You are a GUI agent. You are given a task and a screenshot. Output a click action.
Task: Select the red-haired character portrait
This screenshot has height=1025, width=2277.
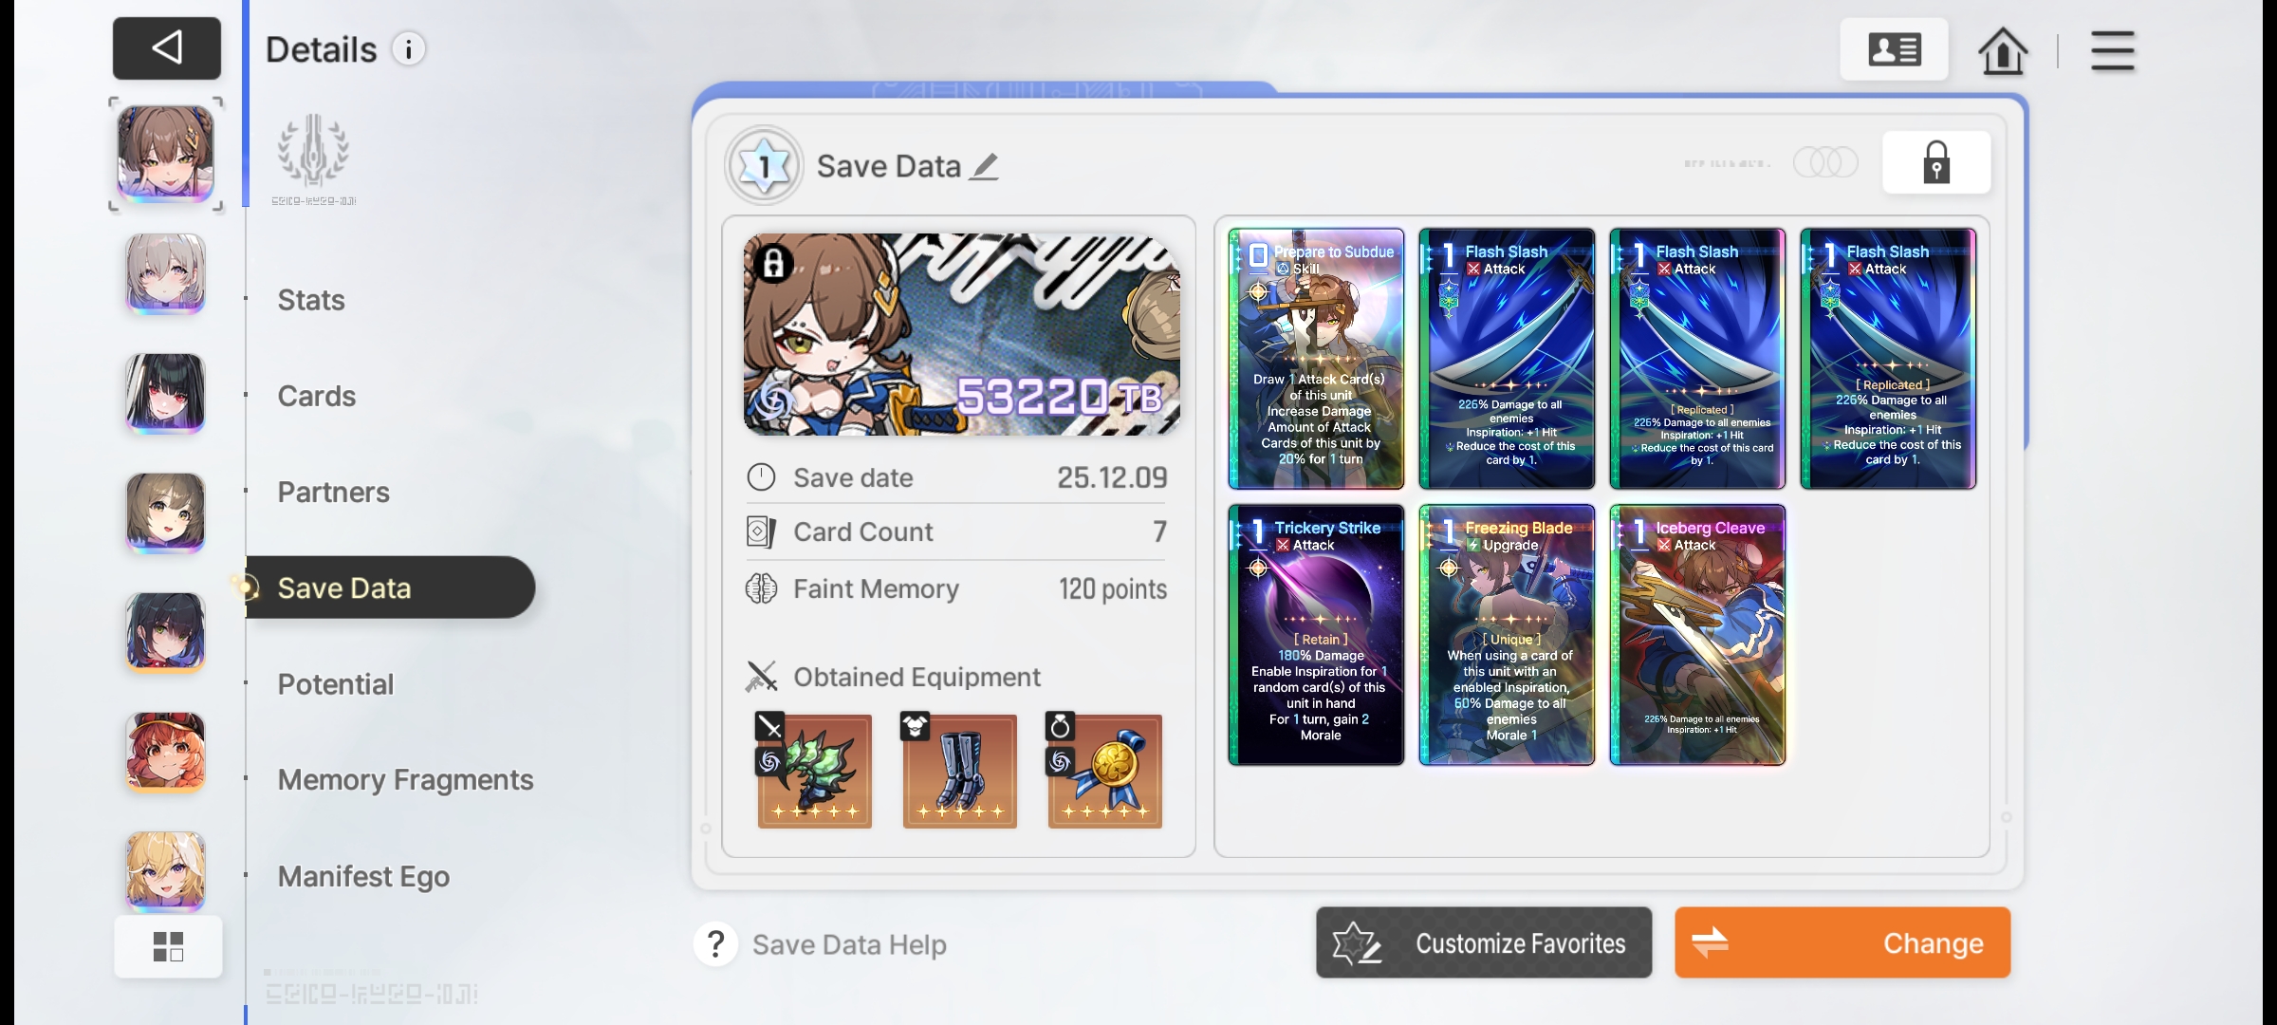pyautogui.click(x=166, y=752)
